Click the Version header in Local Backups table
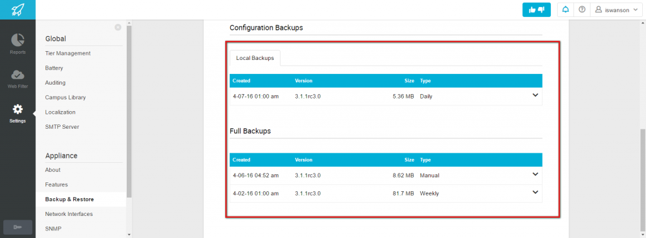 pyautogui.click(x=303, y=81)
